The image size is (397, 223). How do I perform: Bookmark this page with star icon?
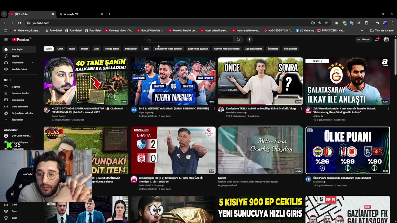[x=326, y=23]
